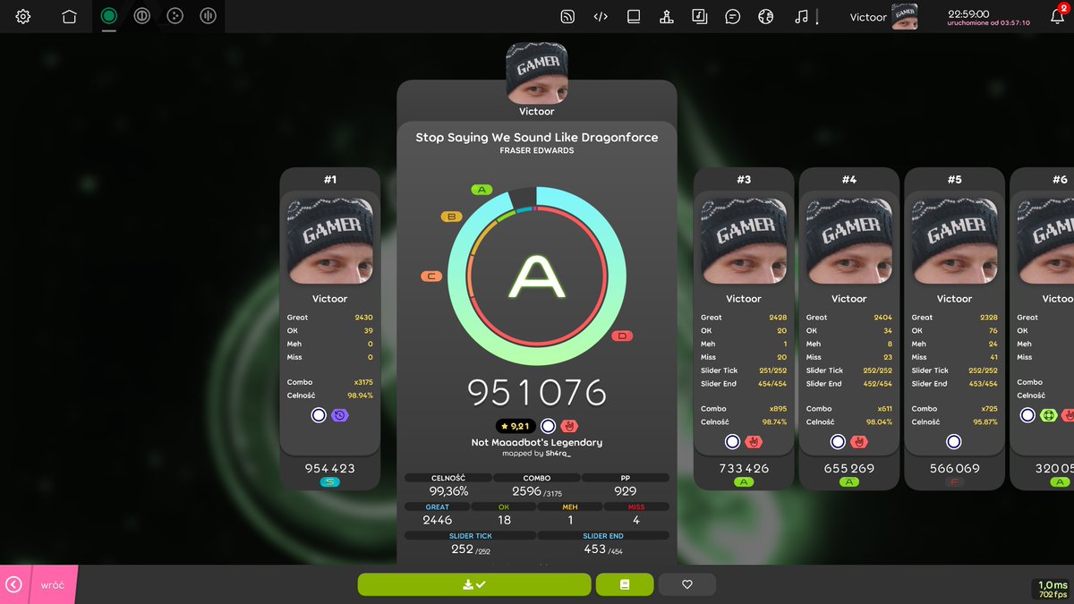Click artist name FRASER EDWARDS
Viewport: 1074px width, 604px height.
pyautogui.click(x=537, y=151)
